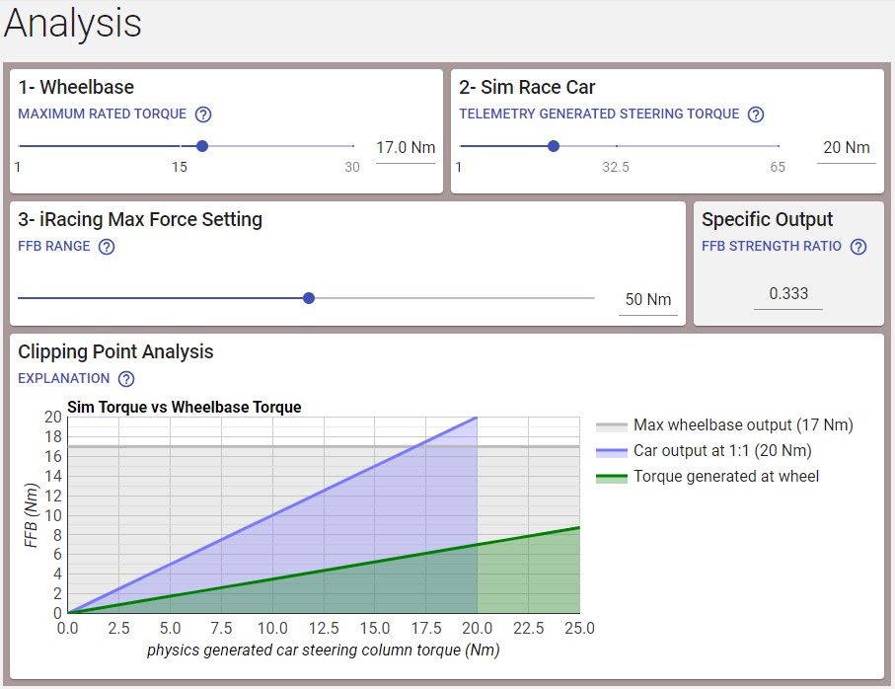This screenshot has width=895, height=689.
Task: Click the FFB RANGE label
Action: click(x=54, y=247)
